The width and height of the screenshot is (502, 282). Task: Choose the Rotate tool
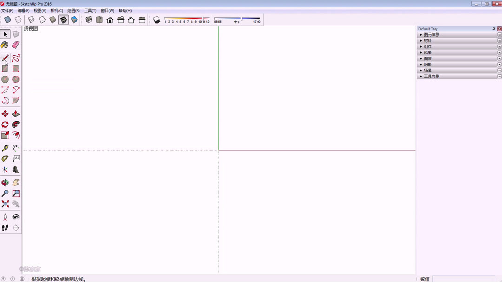[6, 124]
